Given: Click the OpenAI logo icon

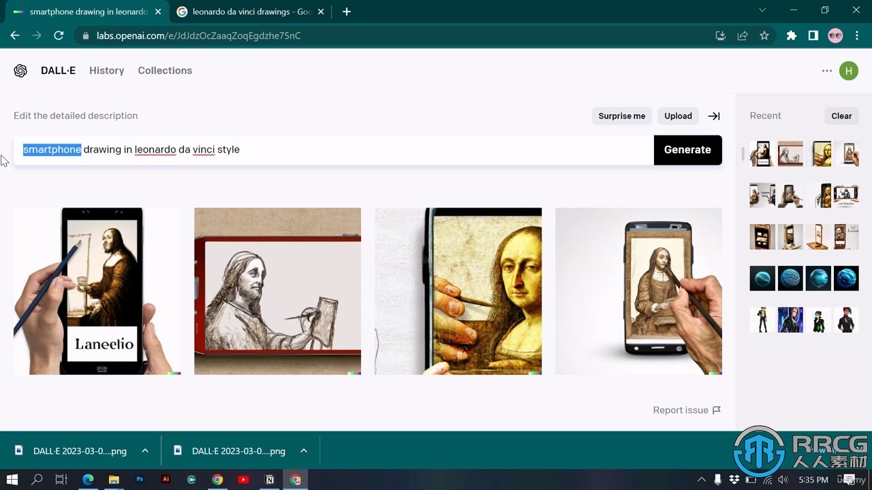Looking at the screenshot, I should click(x=20, y=71).
